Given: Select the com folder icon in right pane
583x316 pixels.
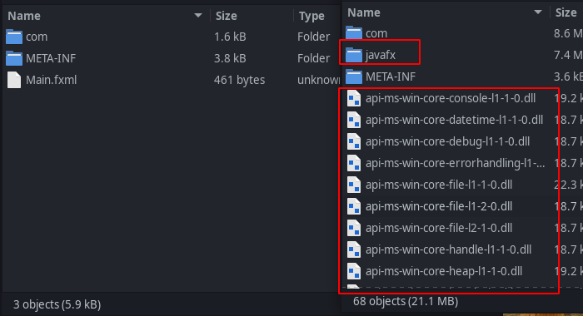Looking at the screenshot, I should (x=354, y=33).
